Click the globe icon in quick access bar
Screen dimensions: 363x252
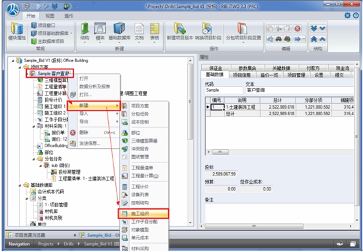coord(66,7)
